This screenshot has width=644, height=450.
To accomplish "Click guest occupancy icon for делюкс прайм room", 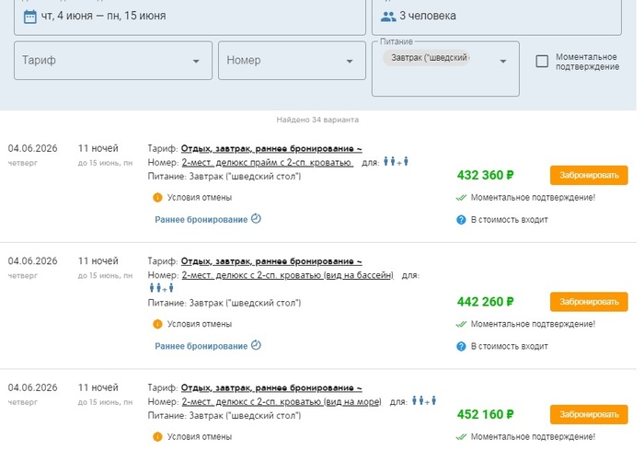I will point(396,163).
